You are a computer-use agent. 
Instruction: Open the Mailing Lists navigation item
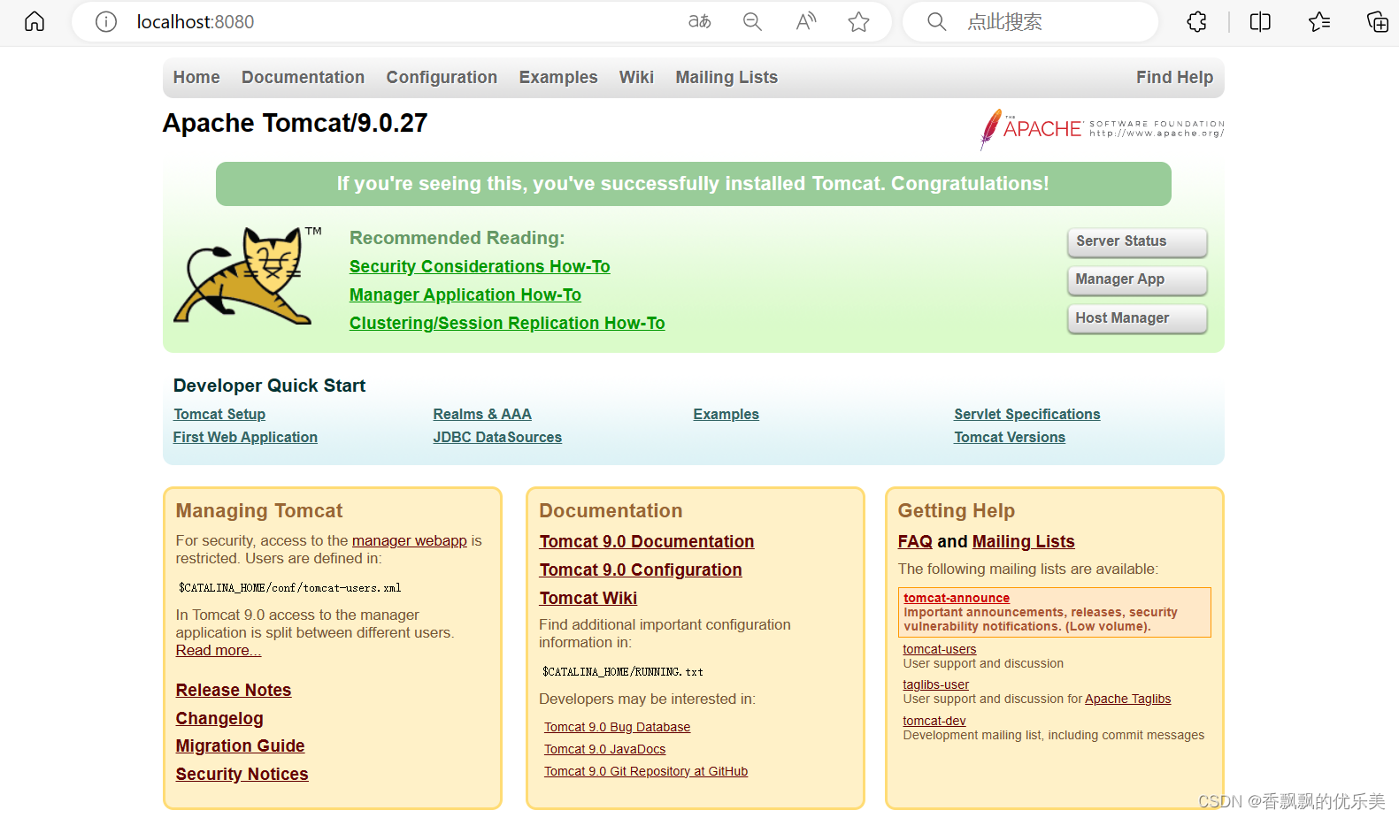click(726, 77)
